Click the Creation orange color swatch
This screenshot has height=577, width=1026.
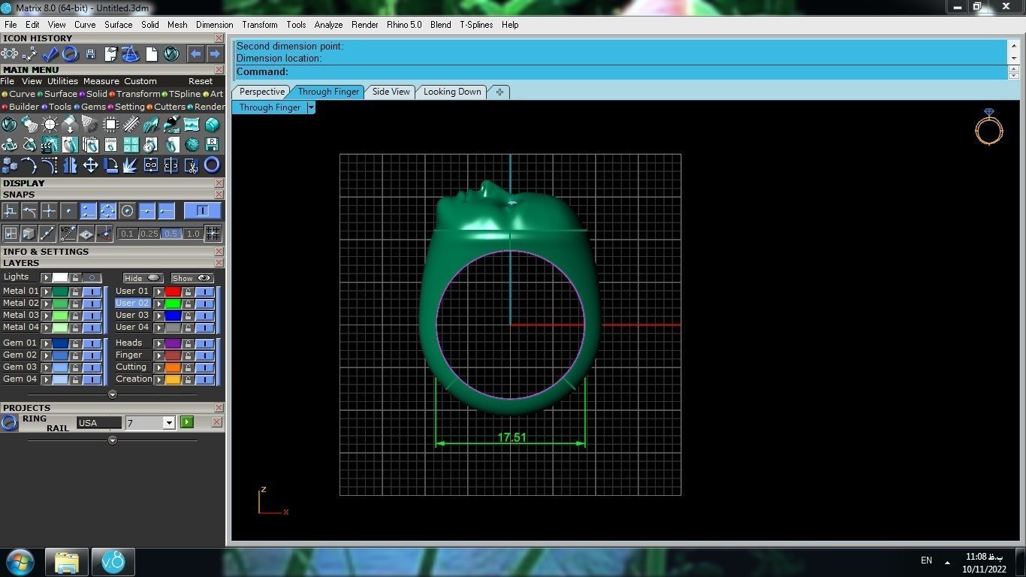[173, 379]
